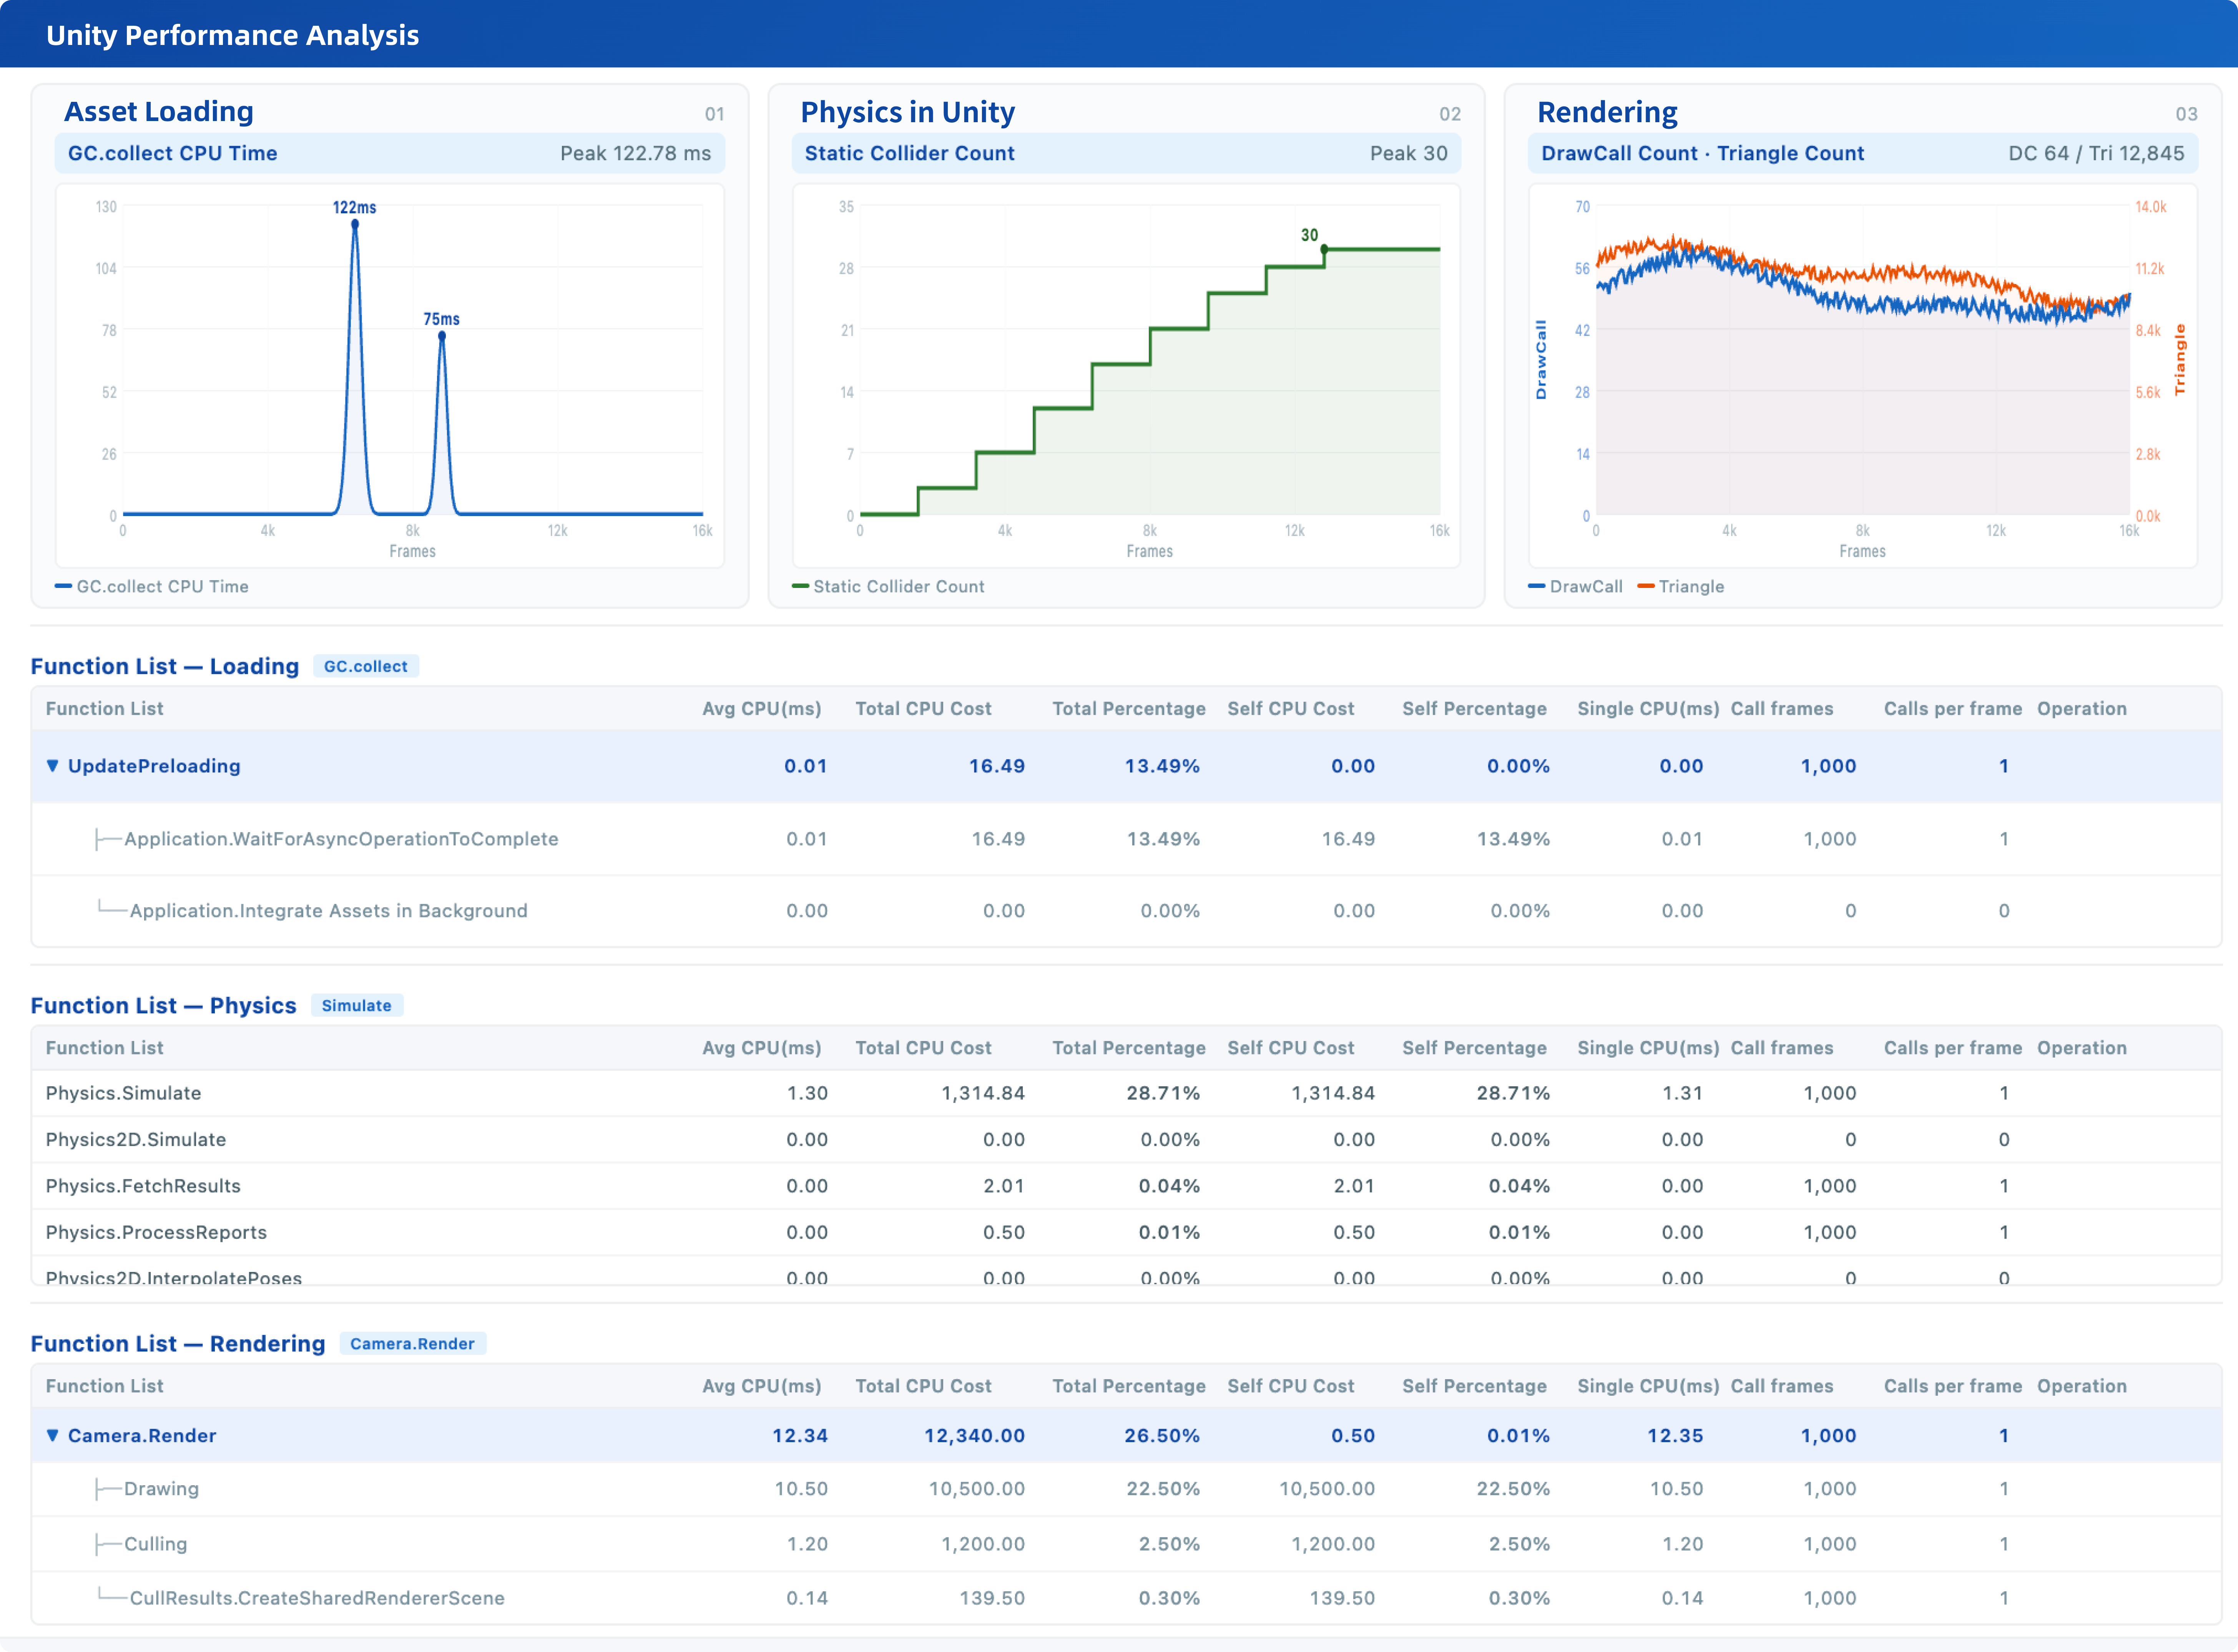Select the Physics2D.Simulate row
This screenshot has height=1652, width=2238.
coord(1126,1140)
